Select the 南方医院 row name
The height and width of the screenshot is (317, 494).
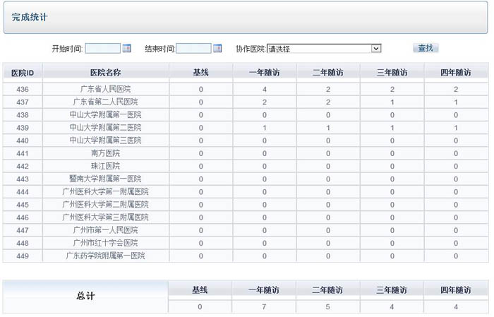click(x=106, y=153)
